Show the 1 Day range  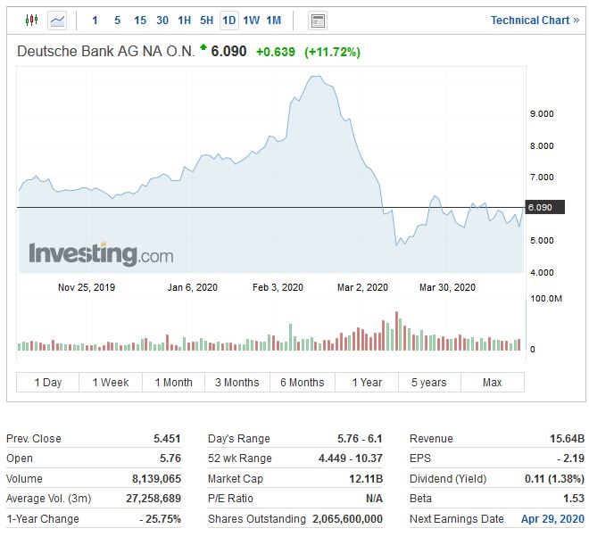[x=47, y=383]
